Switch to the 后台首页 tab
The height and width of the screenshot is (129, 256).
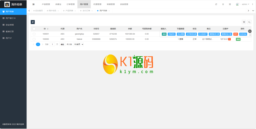click(38, 11)
